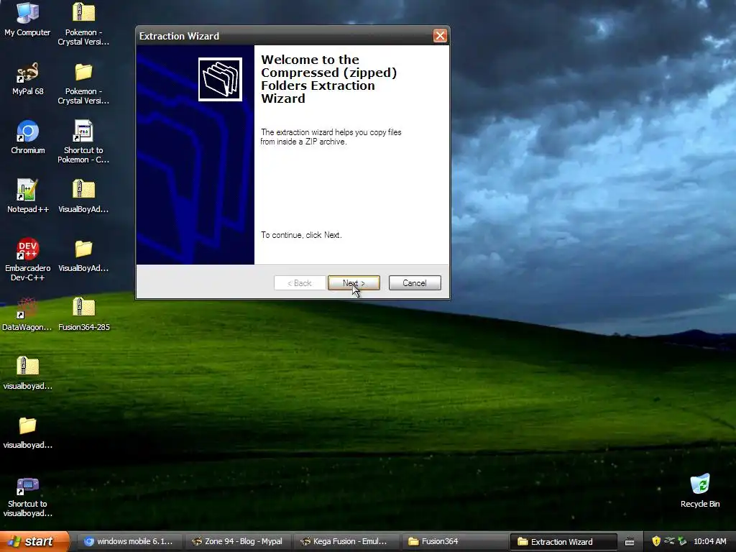Select the Embarcadero Dev-C++ shortcut
Screen dimensions: 736x552
click(28, 259)
